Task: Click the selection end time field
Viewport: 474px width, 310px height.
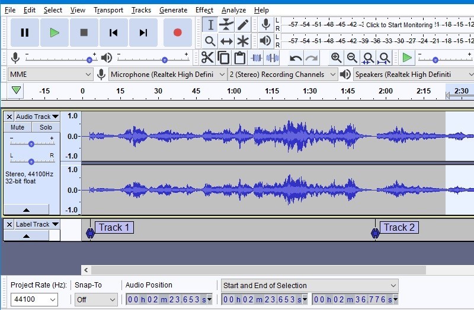Action: tap(355, 299)
